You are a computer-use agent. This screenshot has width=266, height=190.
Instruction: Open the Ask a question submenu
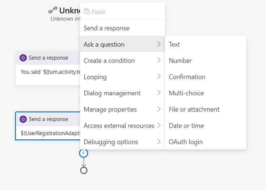[x=122, y=44]
